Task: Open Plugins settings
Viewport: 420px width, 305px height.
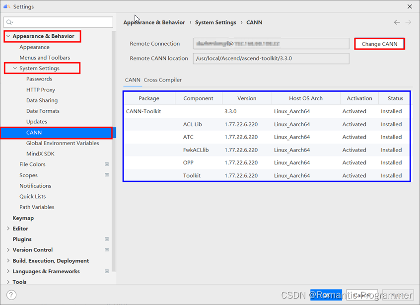Action: 22,239
